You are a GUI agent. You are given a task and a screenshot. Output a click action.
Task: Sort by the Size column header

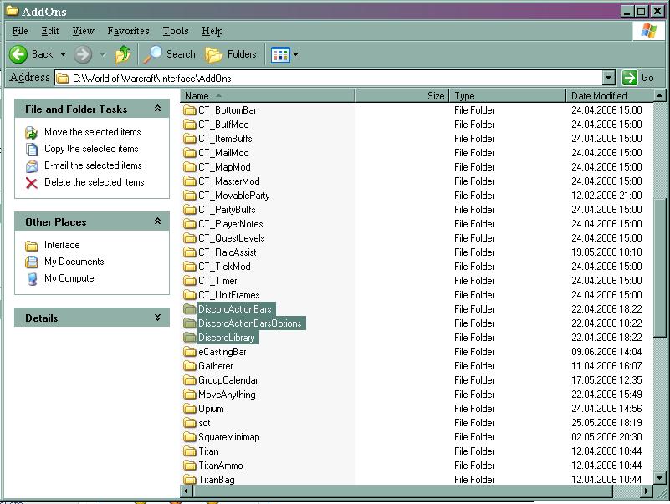pos(402,95)
